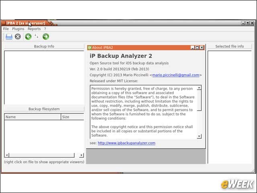Click the Size column header
This screenshot has height=193, width=257.
coord(72,117)
